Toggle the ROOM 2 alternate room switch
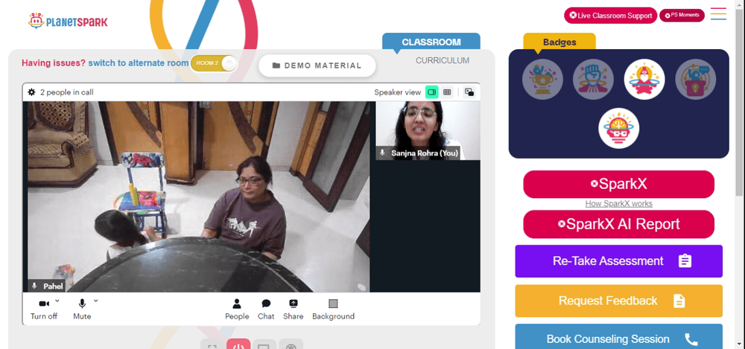 pos(214,63)
